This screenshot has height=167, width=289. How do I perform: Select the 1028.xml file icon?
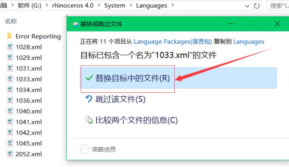pyautogui.click(x=9, y=47)
